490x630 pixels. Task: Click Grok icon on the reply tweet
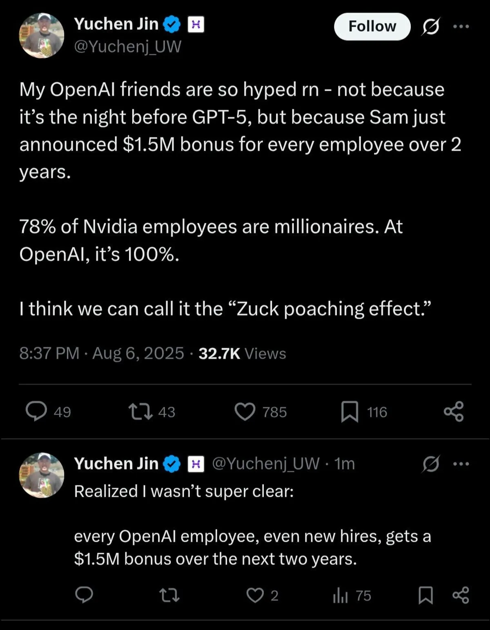(x=431, y=464)
